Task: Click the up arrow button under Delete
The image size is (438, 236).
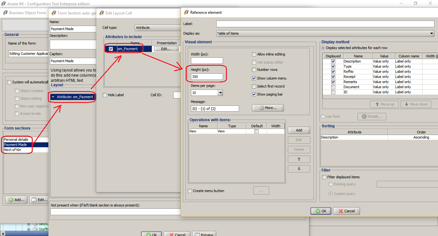Action: (299, 159)
